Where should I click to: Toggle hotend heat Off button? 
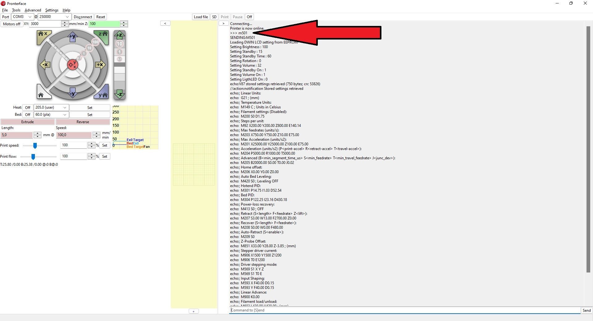[28, 107]
